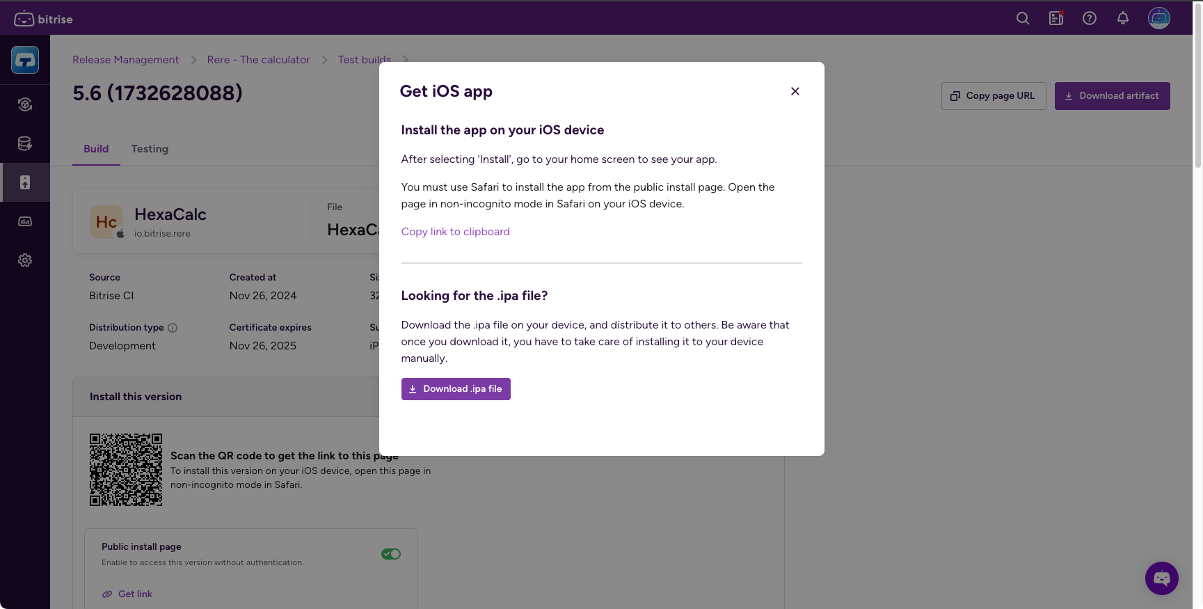The image size is (1203, 609).
Task: Select the Release Management sidebar icon
Action: (x=25, y=182)
